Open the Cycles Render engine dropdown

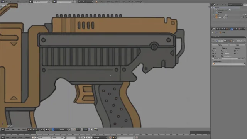[86, 2]
